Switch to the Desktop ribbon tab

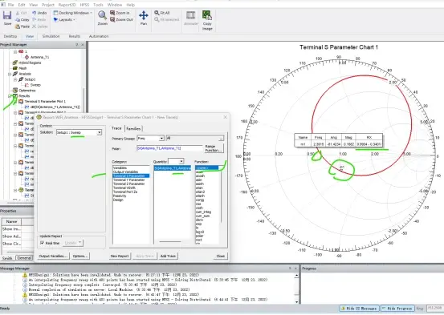coord(10,36)
